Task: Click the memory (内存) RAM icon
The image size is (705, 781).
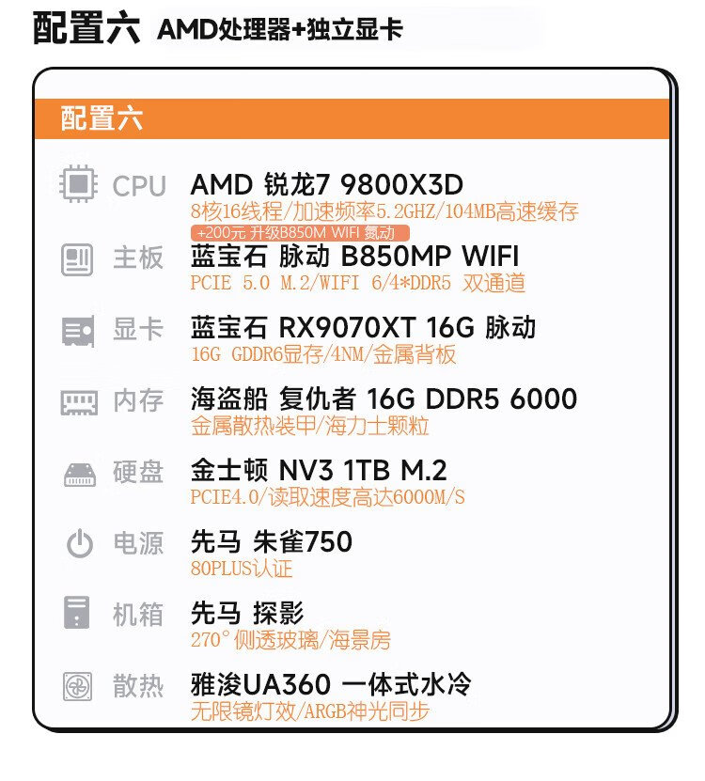Action: (78, 402)
